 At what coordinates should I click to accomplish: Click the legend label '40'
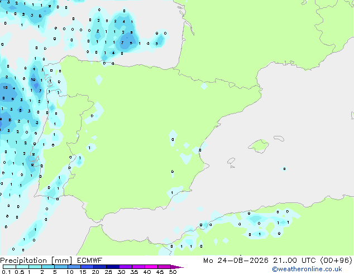point(147,272)
